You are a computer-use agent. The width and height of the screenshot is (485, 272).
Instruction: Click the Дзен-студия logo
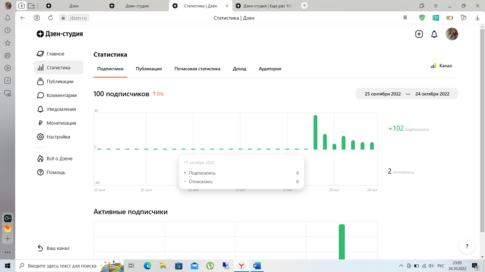59,34
